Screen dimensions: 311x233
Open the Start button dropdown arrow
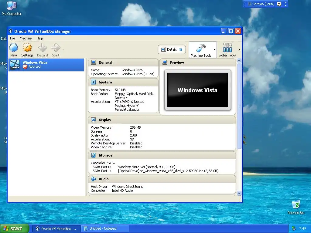click(63, 49)
